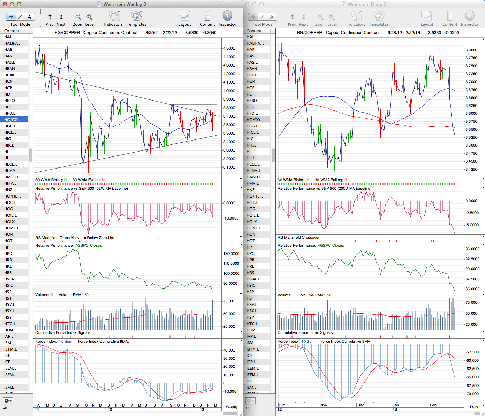Toggle Content panel in Weekly window toolbar
This screenshot has width=485, height=416.
[x=207, y=16]
